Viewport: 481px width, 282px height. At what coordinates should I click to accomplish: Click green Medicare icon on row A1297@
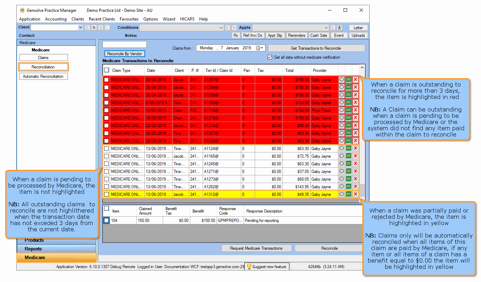coord(348,80)
